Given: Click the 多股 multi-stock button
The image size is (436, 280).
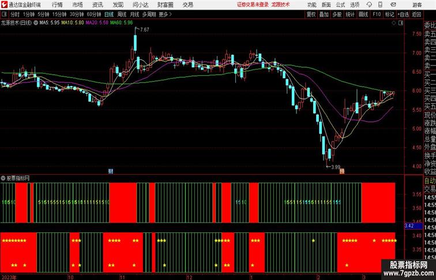Looking at the screenshot, I should tap(337, 14).
